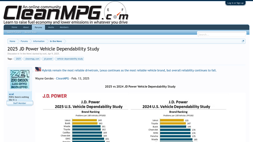Click Log in or Sign up button
This screenshot has height=142, width=253.
235,3
